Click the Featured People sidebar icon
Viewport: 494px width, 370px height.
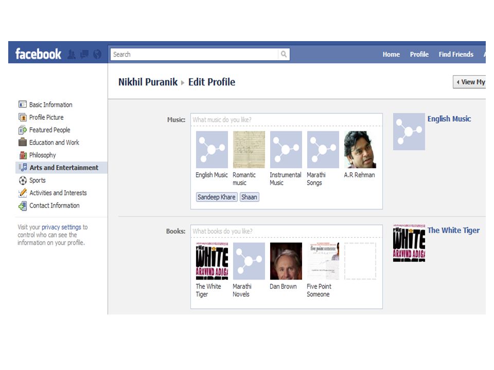22,129
